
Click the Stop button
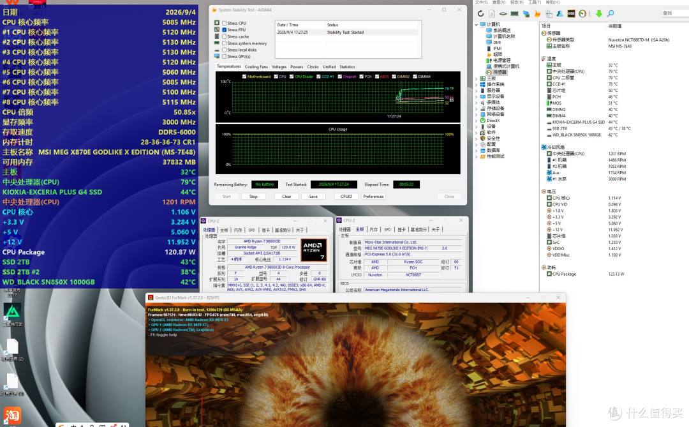tap(253, 197)
